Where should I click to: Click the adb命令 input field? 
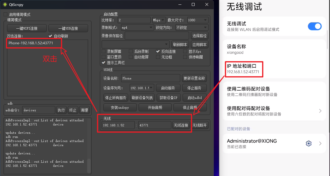[x=38, y=110]
